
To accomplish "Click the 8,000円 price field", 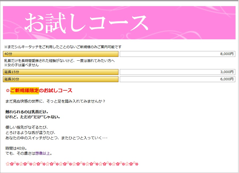I will [177, 54].
